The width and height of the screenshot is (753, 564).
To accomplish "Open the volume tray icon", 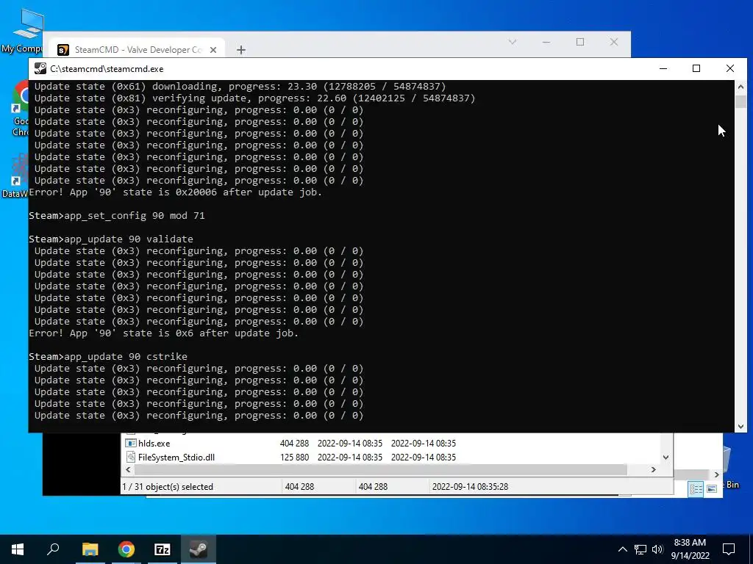I will 657,549.
